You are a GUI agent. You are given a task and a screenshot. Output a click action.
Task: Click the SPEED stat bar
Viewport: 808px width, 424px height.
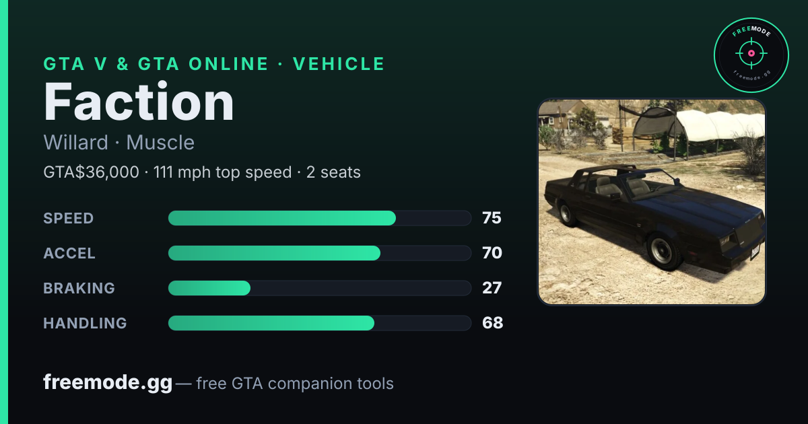(319, 218)
